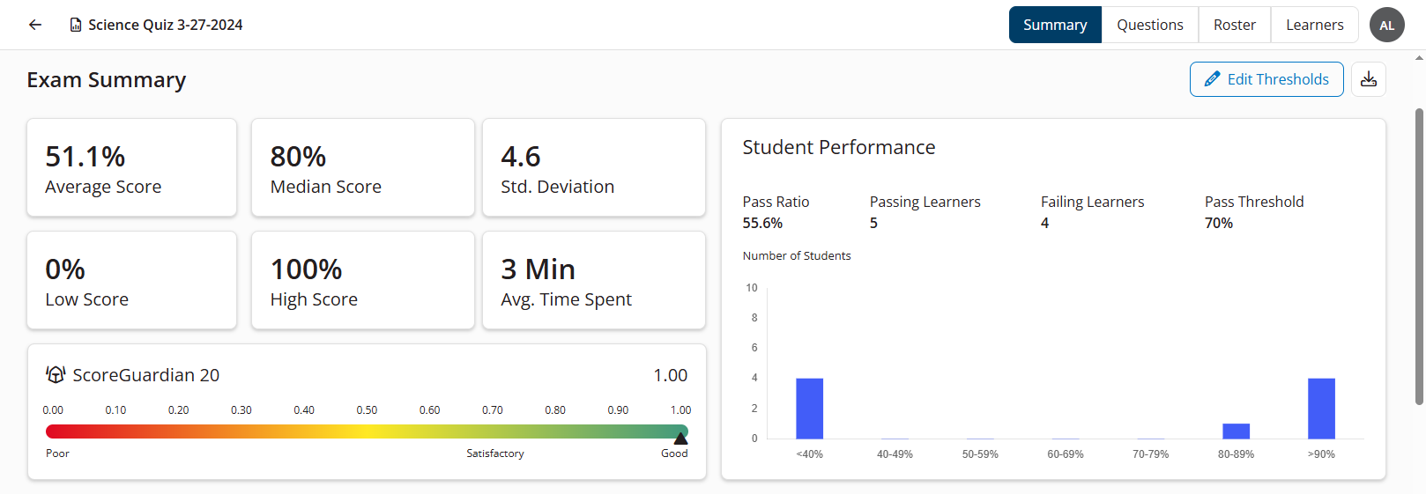Click the 100% High Score card
The width and height of the screenshot is (1426, 494).
(x=363, y=280)
